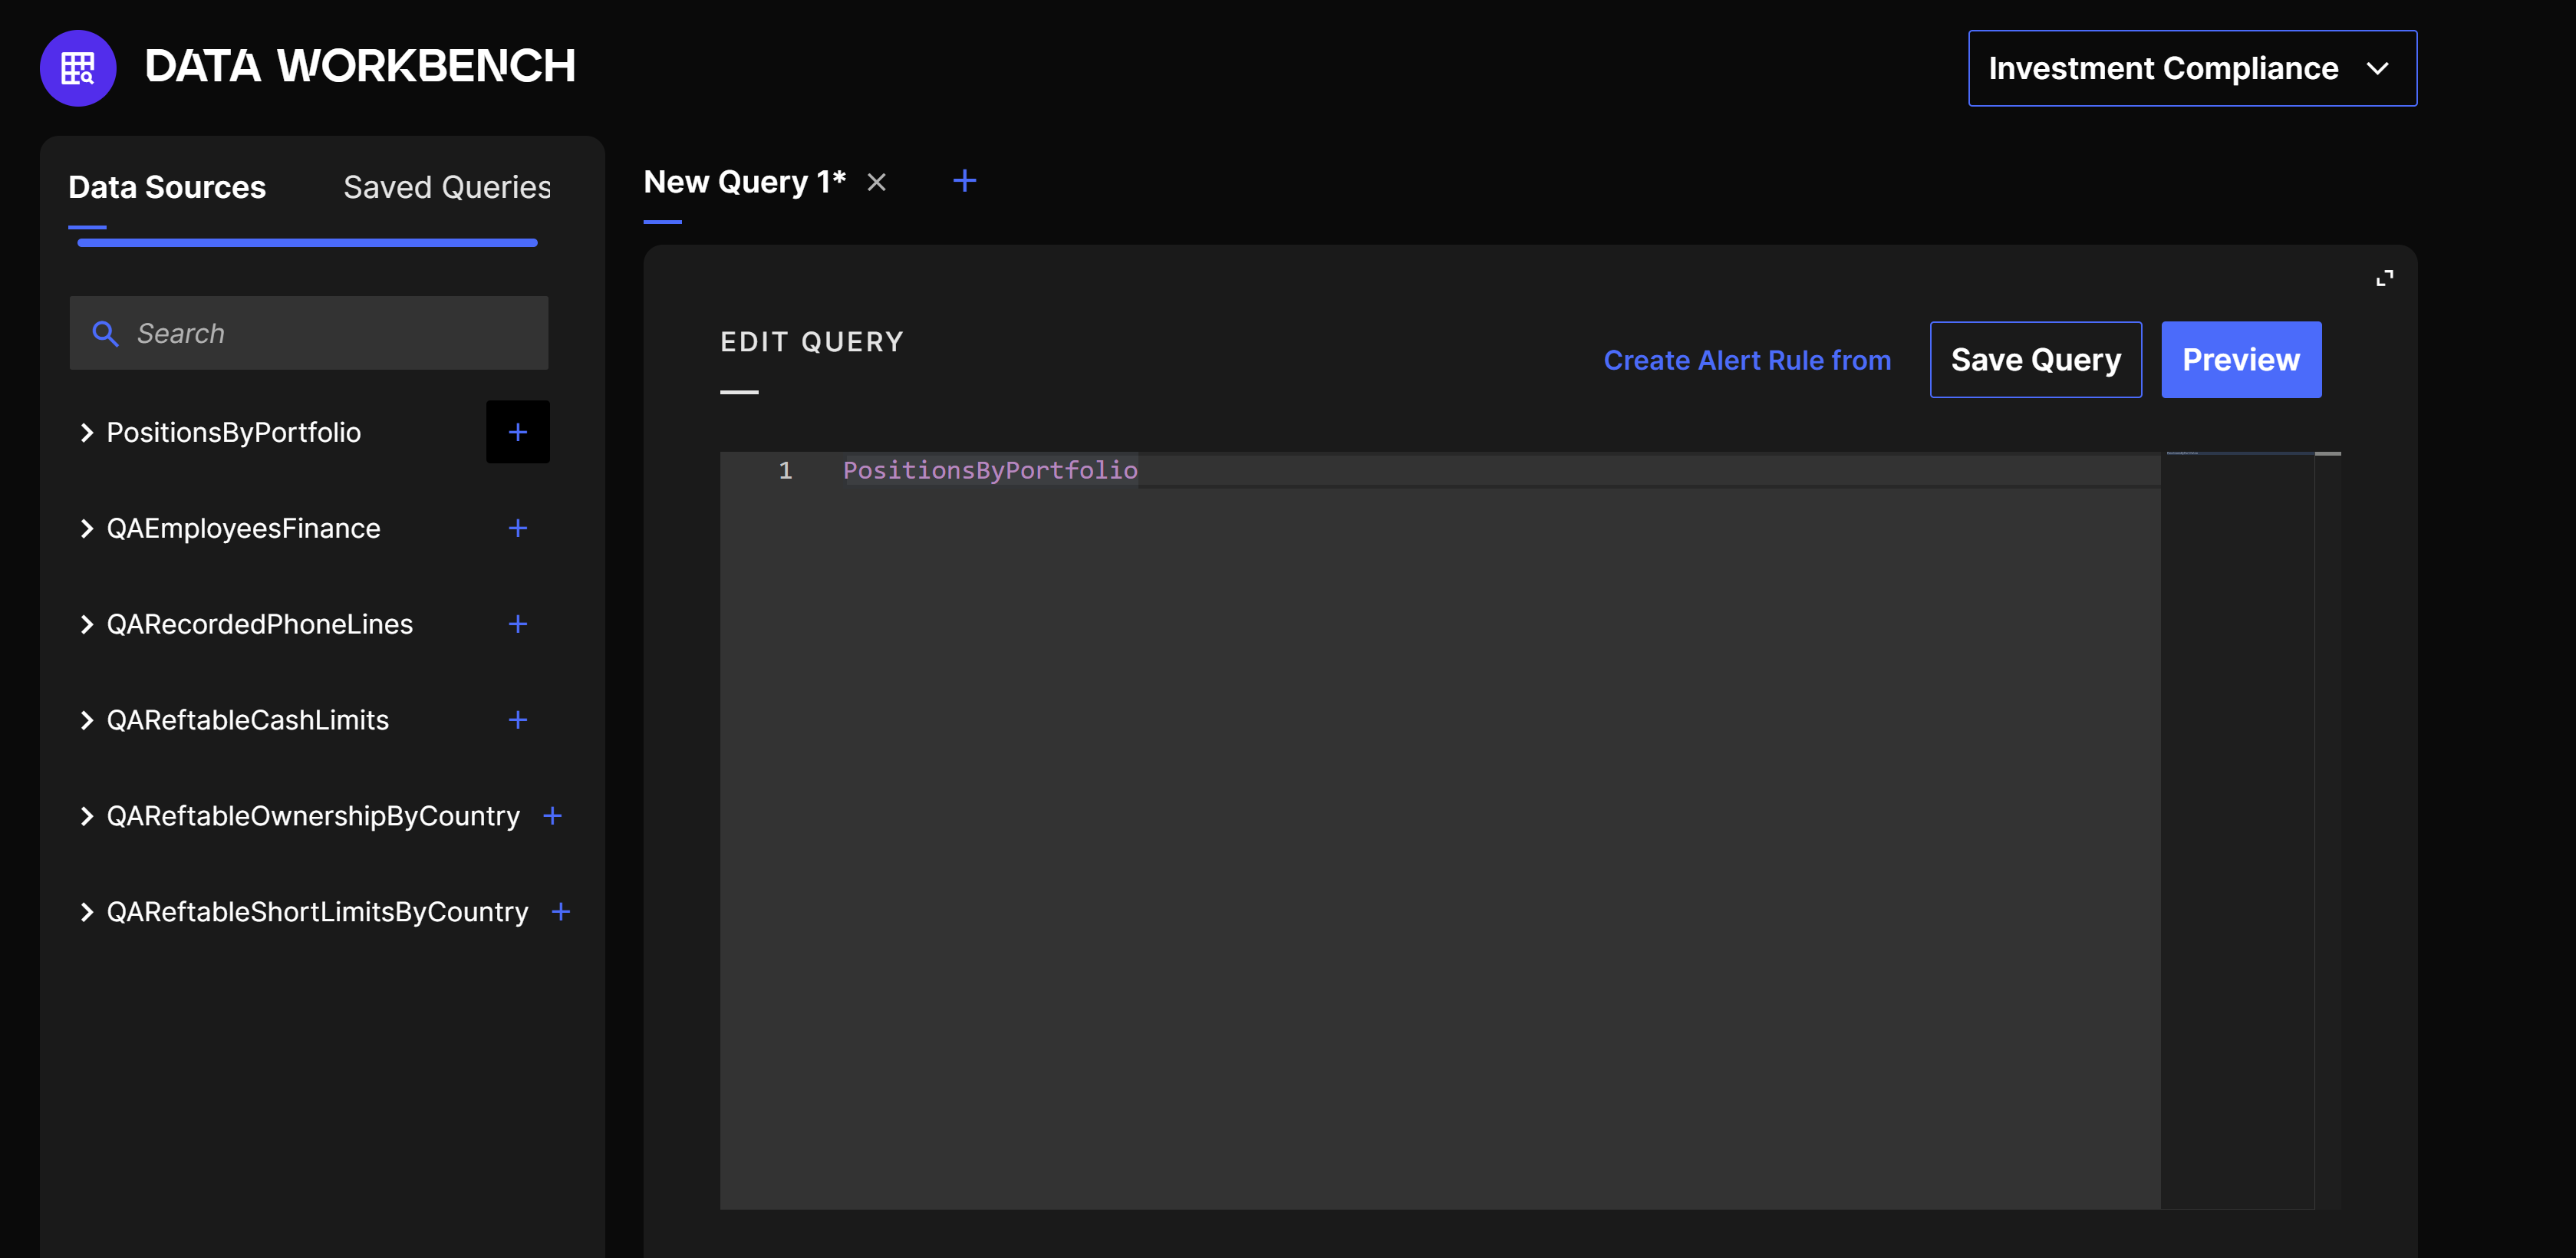
Task: Expand the PositionsByPortfolio tree chevron
Action: 86,432
